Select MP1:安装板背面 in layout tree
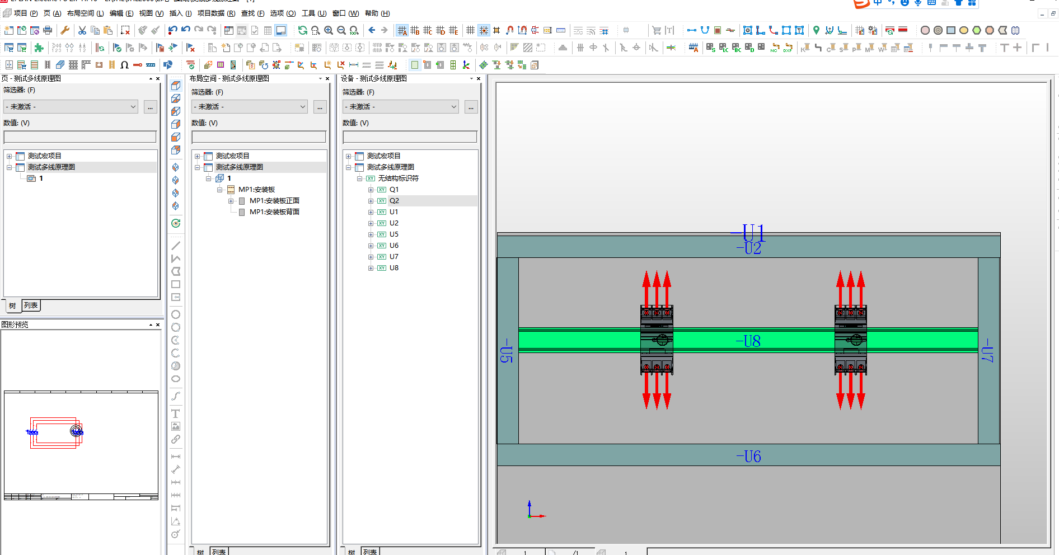Image resolution: width=1059 pixels, height=555 pixels. (274, 212)
